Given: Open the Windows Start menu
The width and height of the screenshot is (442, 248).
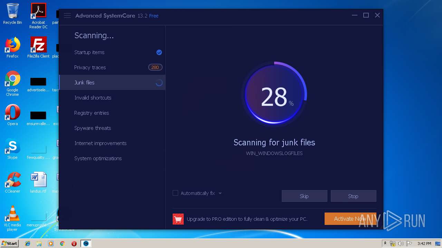Looking at the screenshot, I should 10,244.
